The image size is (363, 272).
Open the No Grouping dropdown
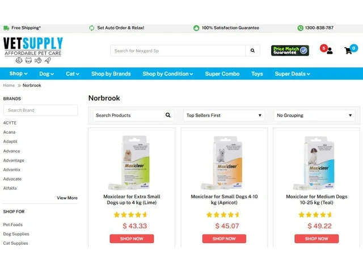pyautogui.click(x=314, y=115)
